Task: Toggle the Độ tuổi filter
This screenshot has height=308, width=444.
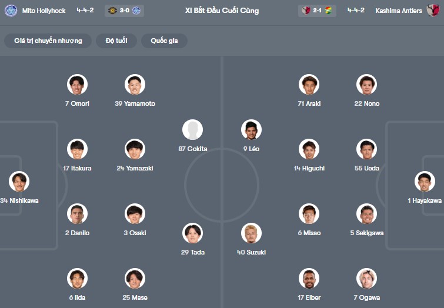Action: [x=116, y=41]
